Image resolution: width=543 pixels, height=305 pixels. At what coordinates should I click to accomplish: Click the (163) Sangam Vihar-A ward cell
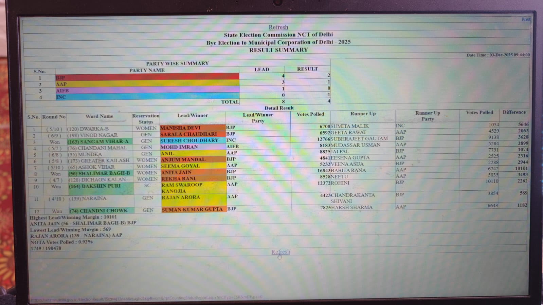click(x=99, y=141)
